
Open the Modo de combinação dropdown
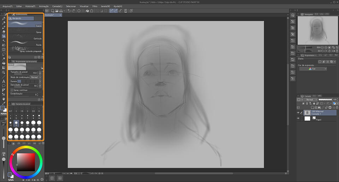[34, 77]
